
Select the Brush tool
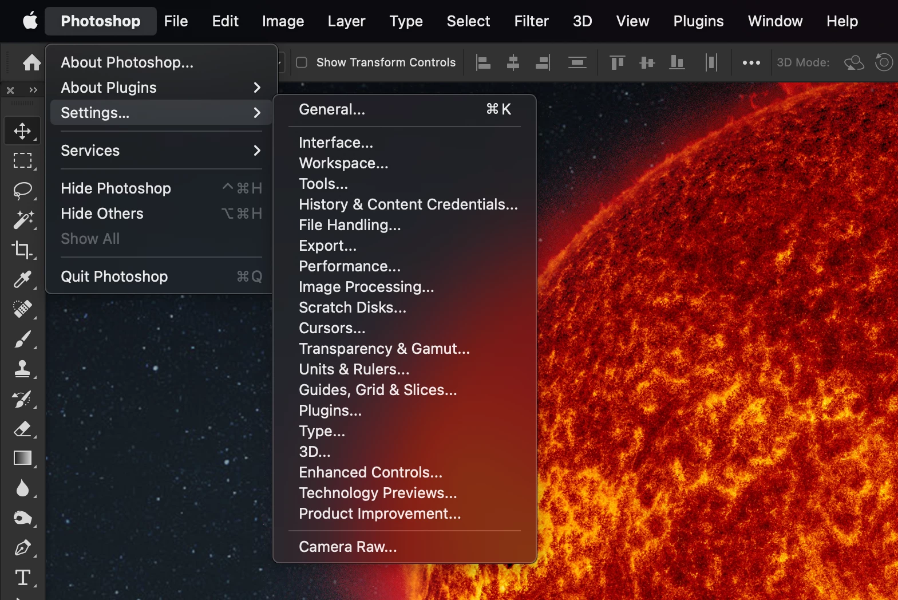(22, 339)
